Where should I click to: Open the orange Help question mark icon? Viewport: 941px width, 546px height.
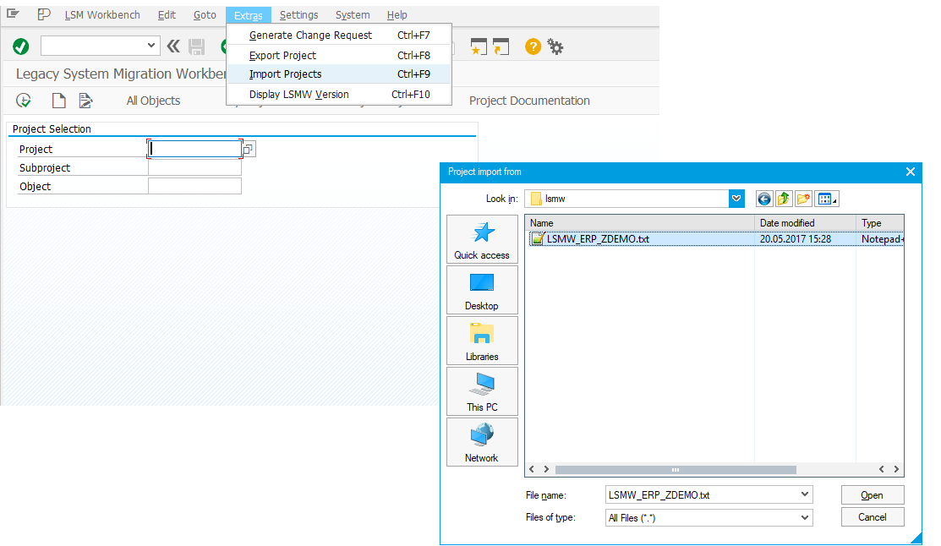533,46
